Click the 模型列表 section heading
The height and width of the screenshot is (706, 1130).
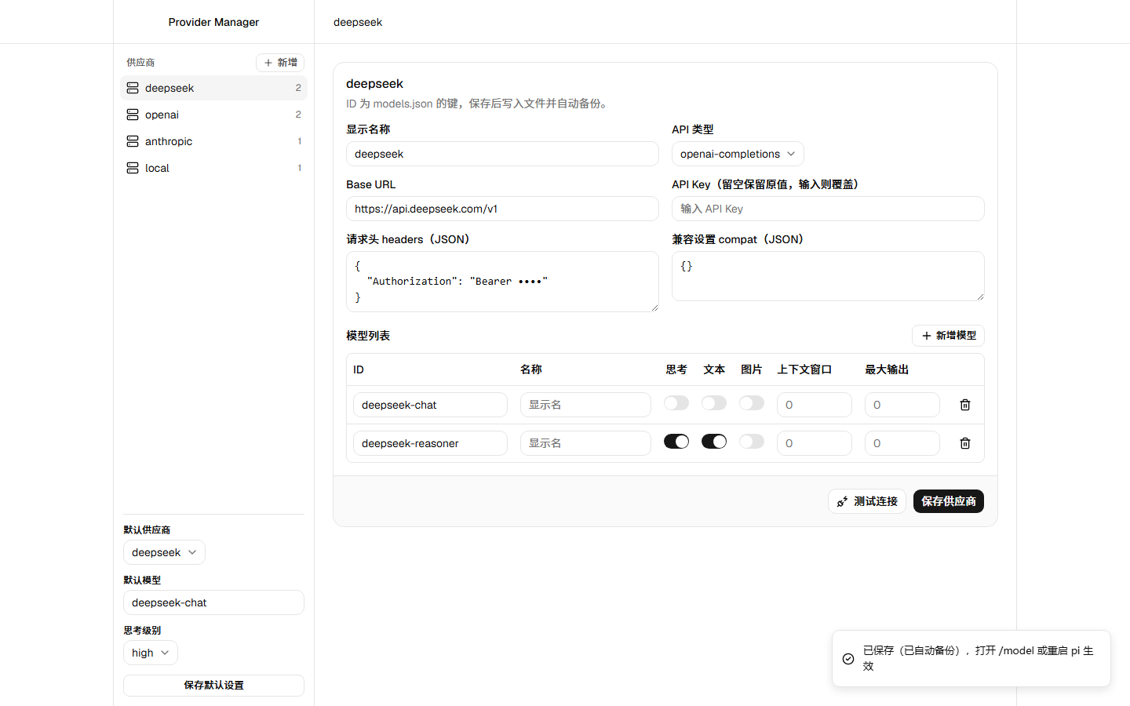368,336
